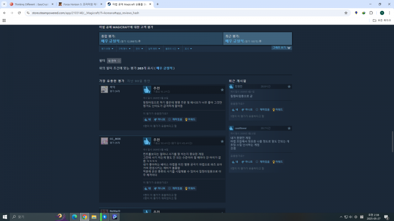Click the info icon next to recent review count
The width and height of the screenshot is (394, 221).
260,41
